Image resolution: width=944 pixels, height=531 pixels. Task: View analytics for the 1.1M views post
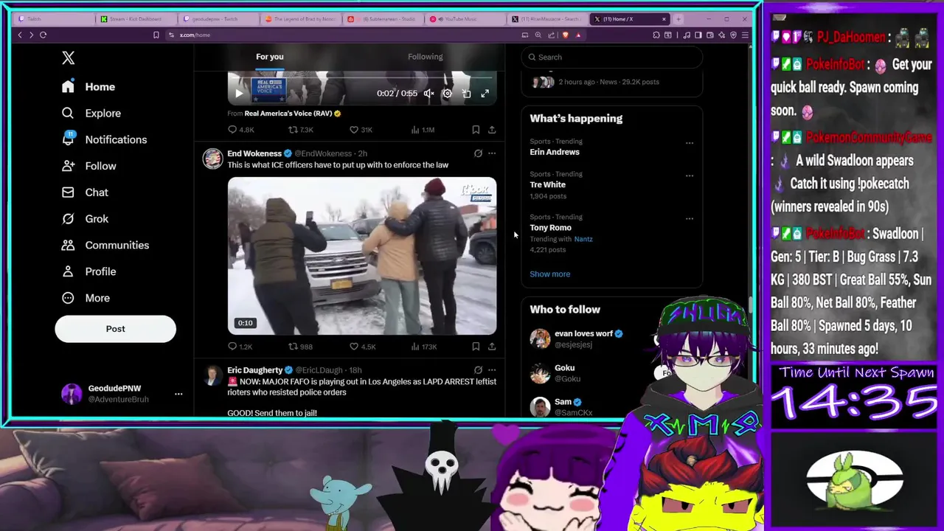422,130
